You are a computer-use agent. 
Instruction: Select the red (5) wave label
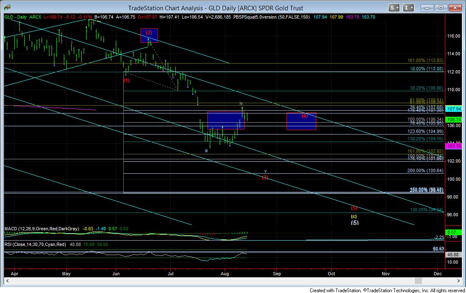point(354,208)
